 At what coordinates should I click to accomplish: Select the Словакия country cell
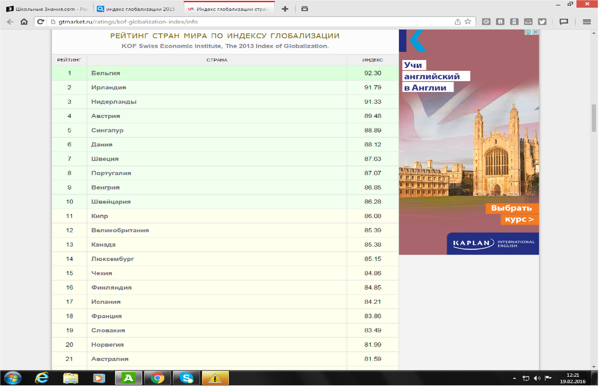point(216,330)
